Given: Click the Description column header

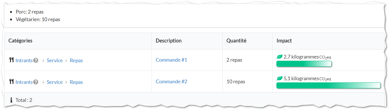Looking at the screenshot, I should [169, 41].
